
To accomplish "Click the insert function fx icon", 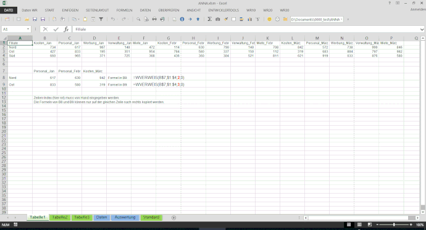I will (x=66, y=30).
